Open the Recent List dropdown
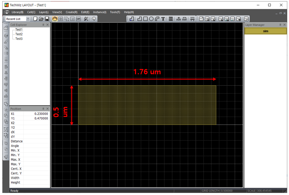Screen dimensions: 289x195 click(x=28, y=19)
